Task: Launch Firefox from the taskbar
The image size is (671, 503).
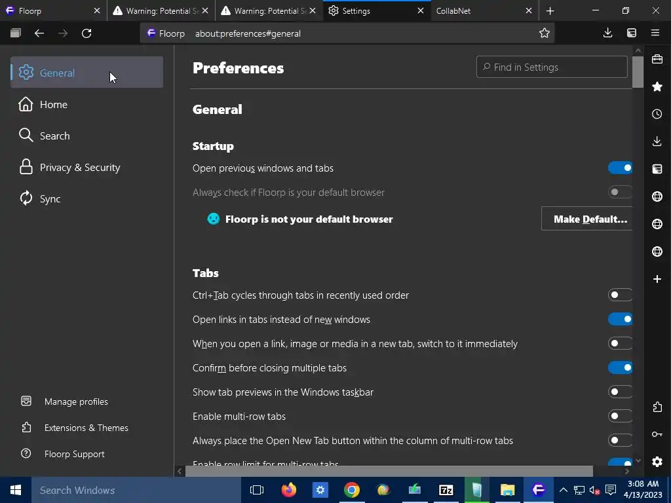Action: 289,490
